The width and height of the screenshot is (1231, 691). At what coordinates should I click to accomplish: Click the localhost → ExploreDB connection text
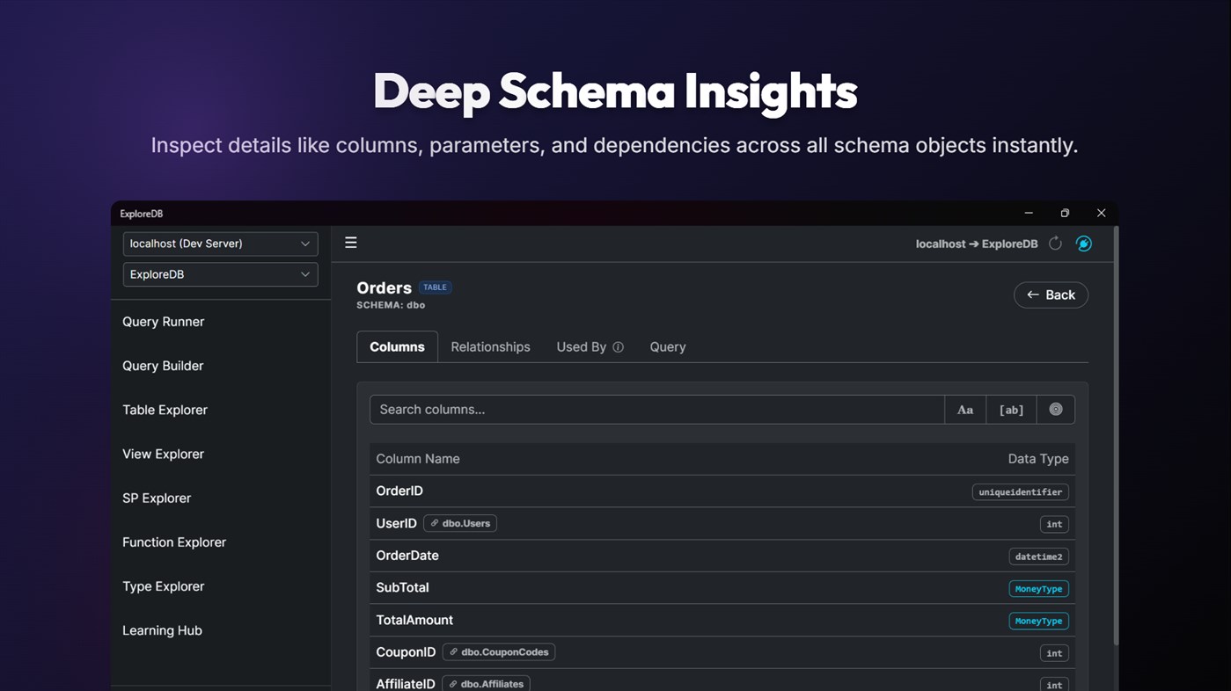pos(977,244)
